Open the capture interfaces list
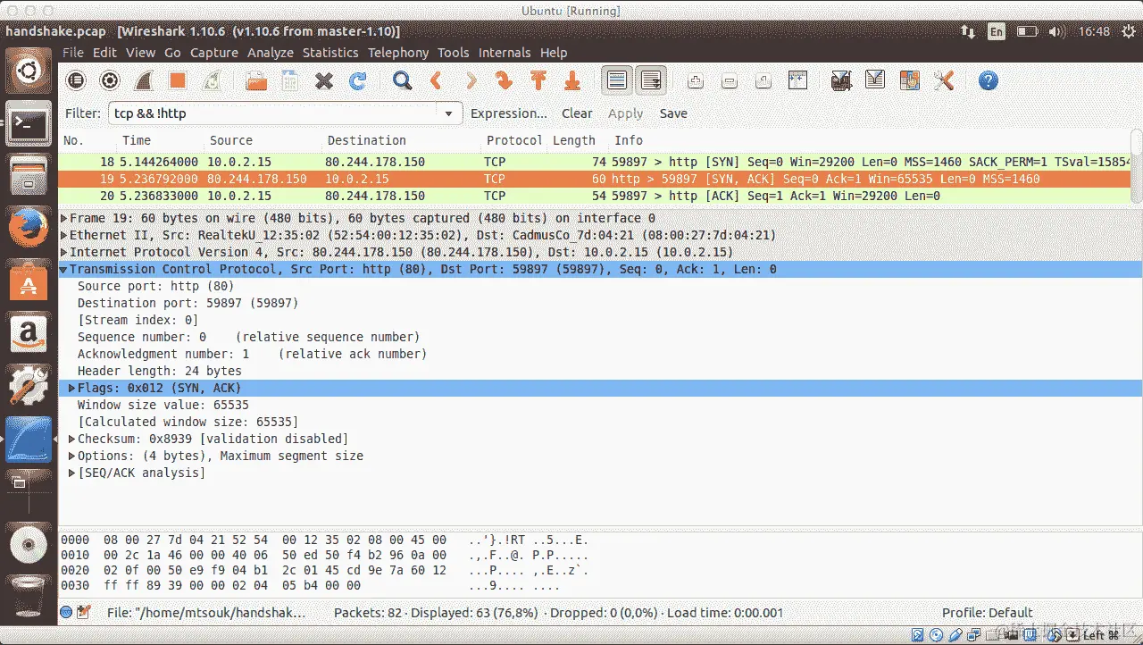The height and width of the screenshot is (645, 1143). (x=76, y=81)
